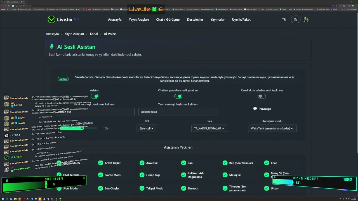This screenshot has height=201, width=358.
Task: Open Google Chrome from taskbar
Action: (x=20, y=199)
